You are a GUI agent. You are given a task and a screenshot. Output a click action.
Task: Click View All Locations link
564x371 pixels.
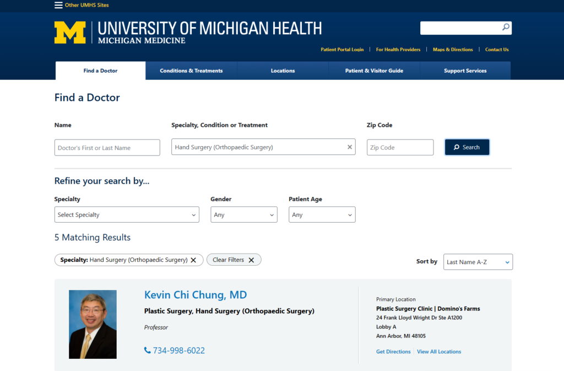439,352
